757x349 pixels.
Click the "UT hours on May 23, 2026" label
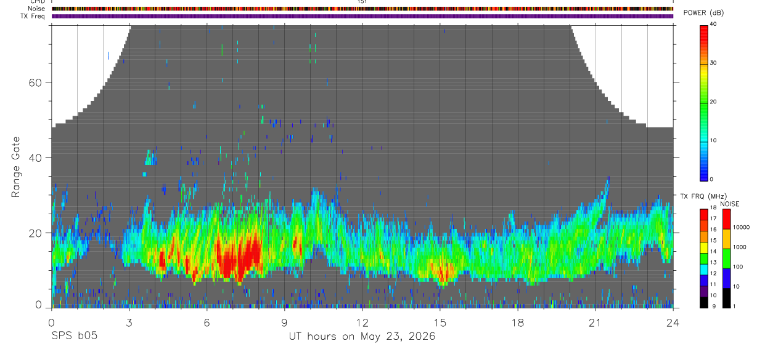click(x=362, y=337)
